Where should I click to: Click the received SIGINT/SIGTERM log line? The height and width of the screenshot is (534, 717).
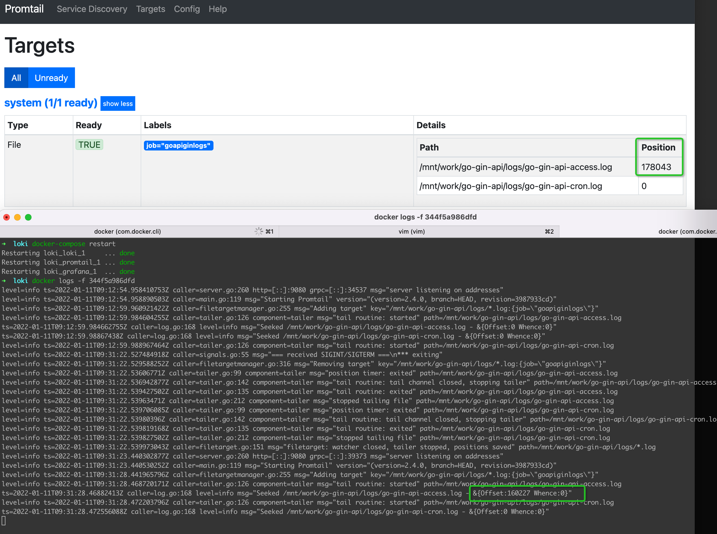coord(222,355)
